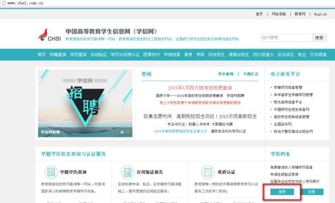Click the 教育网 top link
The height and width of the screenshot is (203, 335).
(x=300, y=14)
